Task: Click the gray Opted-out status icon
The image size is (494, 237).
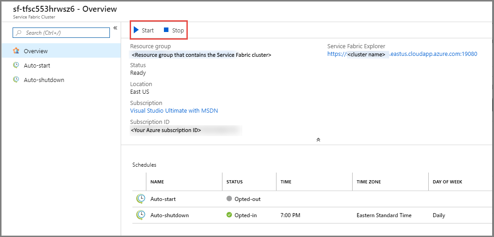Action: point(229,199)
